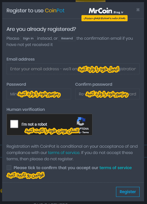The image size is (147, 204).
Task: Click the Email address field label
Action: tap(21, 59)
